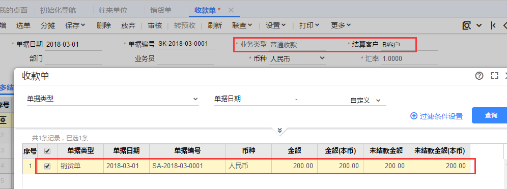Uncheck the 销货单 row checkbox
The height and width of the screenshot is (189, 507).
tap(47, 166)
